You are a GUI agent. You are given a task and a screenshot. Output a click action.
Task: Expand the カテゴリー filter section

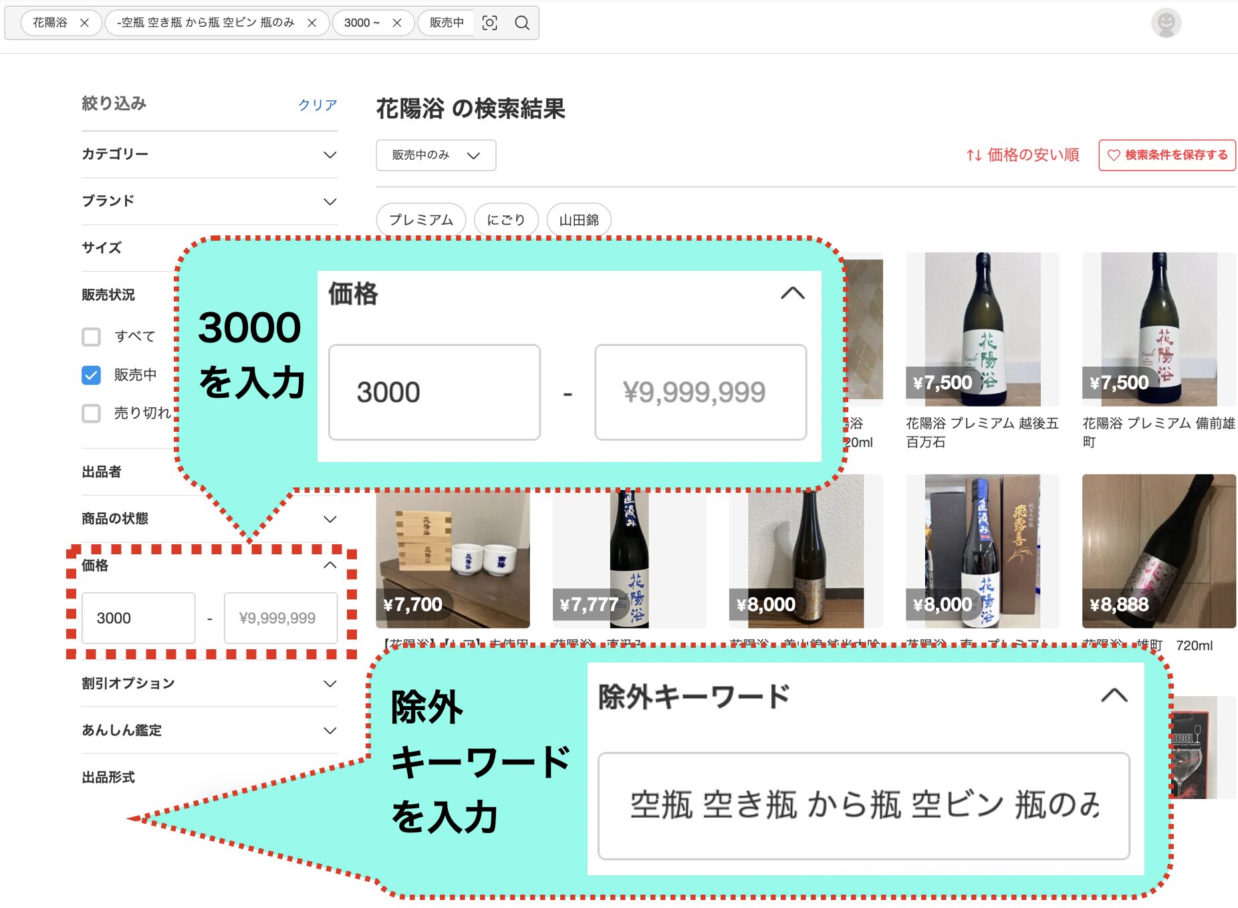[x=209, y=154]
